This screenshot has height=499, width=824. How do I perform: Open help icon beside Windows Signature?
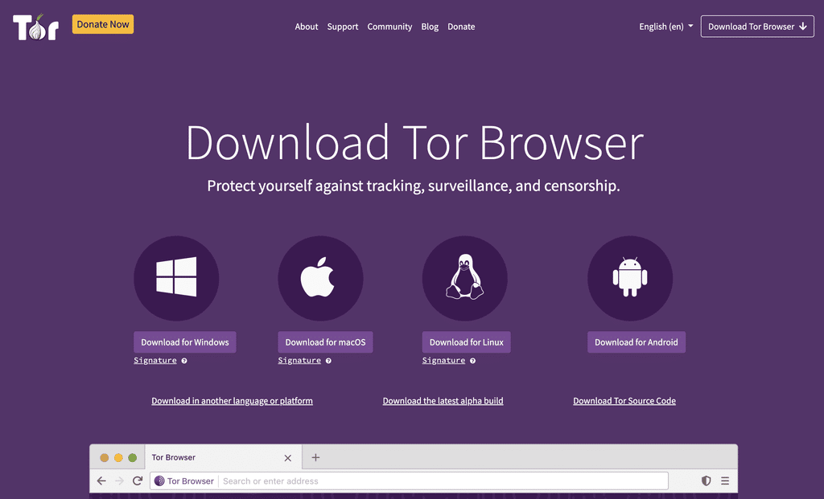tap(184, 361)
